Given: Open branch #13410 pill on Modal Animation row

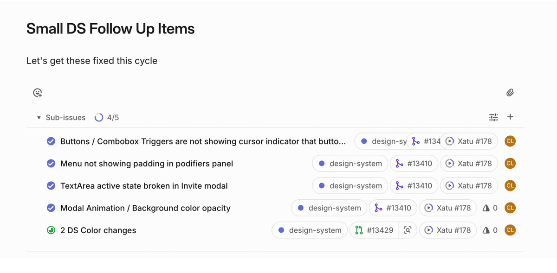Looking at the screenshot, I should pyautogui.click(x=393, y=208).
